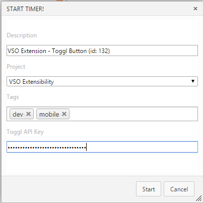
Task: Focus the Description text field
Action: point(102,50)
